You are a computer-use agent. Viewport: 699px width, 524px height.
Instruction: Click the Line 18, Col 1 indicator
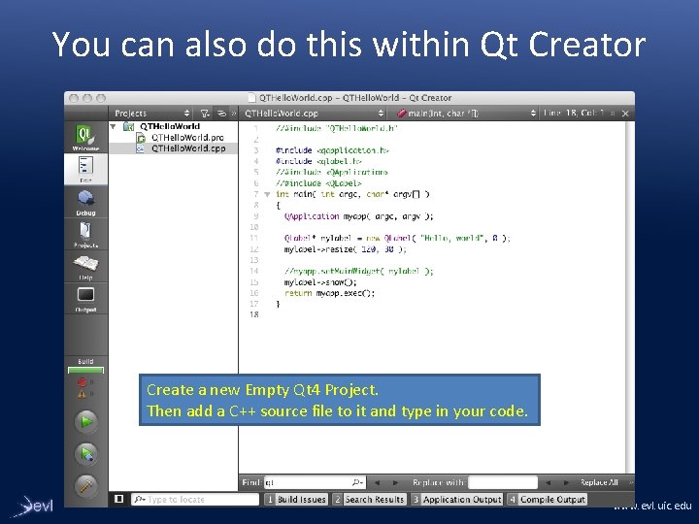pyautogui.click(x=574, y=114)
